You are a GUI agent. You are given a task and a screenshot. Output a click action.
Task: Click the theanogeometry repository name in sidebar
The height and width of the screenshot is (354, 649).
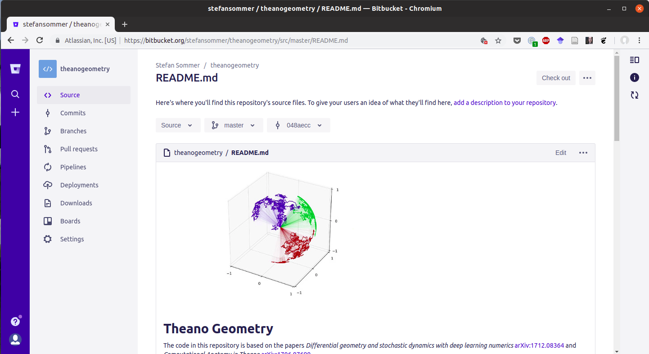pos(85,69)
